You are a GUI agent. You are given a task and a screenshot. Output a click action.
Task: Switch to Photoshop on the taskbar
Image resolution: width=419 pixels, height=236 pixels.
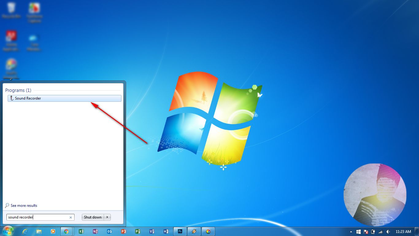pos(180,231)
